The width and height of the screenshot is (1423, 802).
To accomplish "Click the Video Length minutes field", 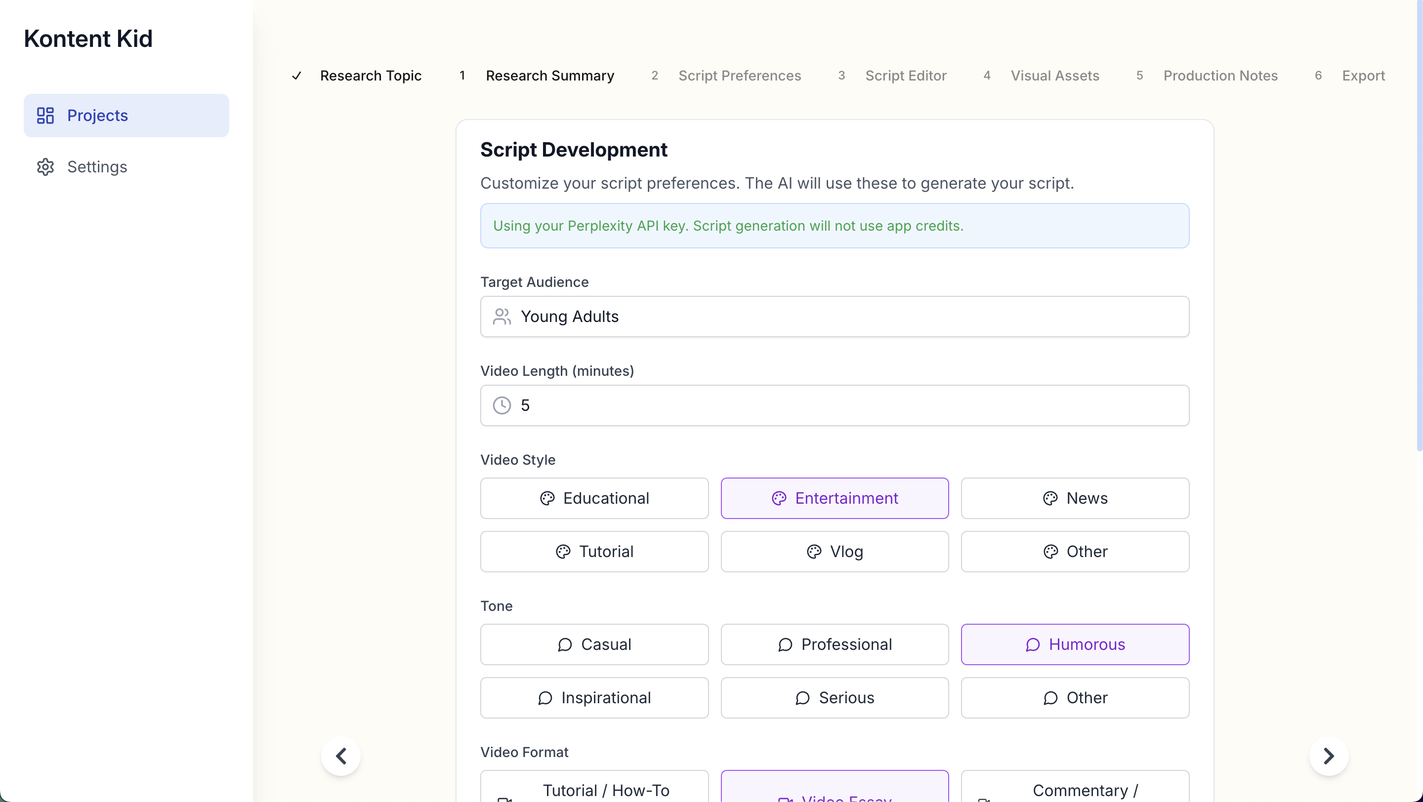I will click(x=834, y=405).
